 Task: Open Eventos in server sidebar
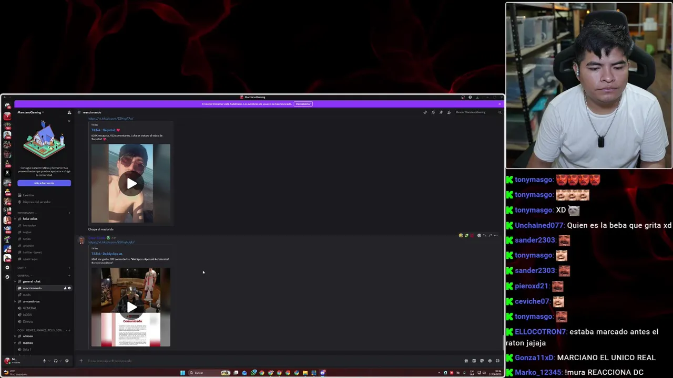[28, 195]
